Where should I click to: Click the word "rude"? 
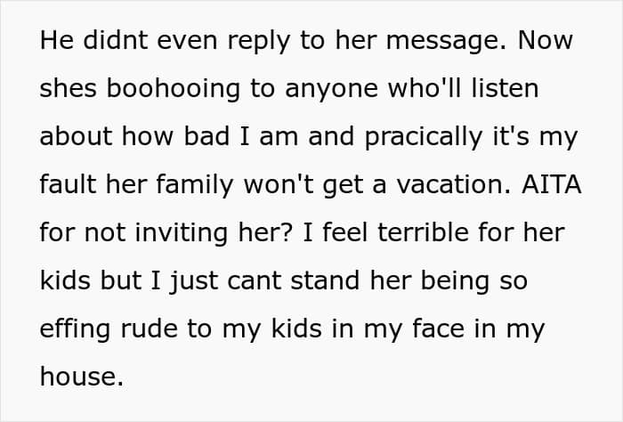point(149,329)
